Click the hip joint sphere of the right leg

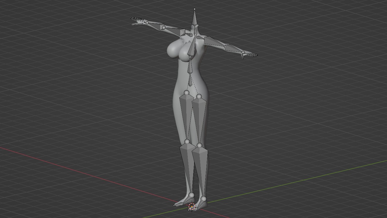coord(199,96)
